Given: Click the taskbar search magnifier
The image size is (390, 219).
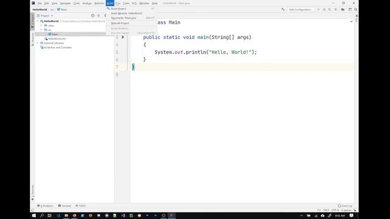Looking at the screenshot, I should 42,215.
